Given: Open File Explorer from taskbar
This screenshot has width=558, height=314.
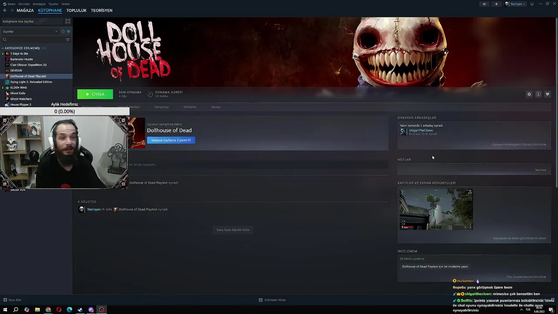Looking at the screenshot, I should pyautogui.click(x=37, y=310).
